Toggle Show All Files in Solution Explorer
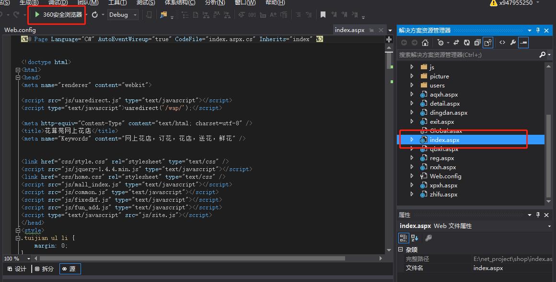 point(488,43)
